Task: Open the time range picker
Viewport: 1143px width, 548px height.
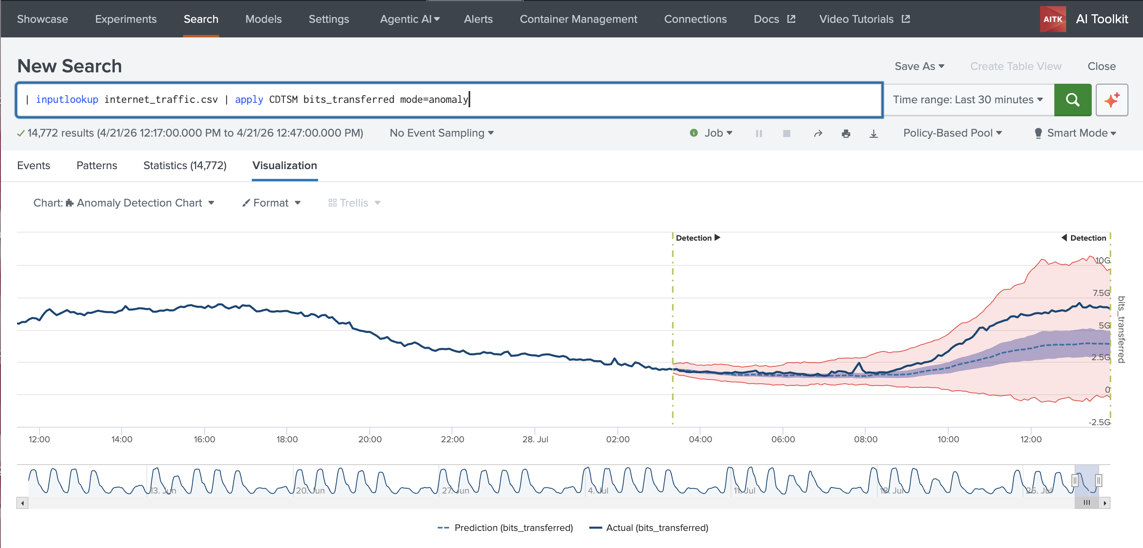Action: pyautogui.click(x=967, y=100)
